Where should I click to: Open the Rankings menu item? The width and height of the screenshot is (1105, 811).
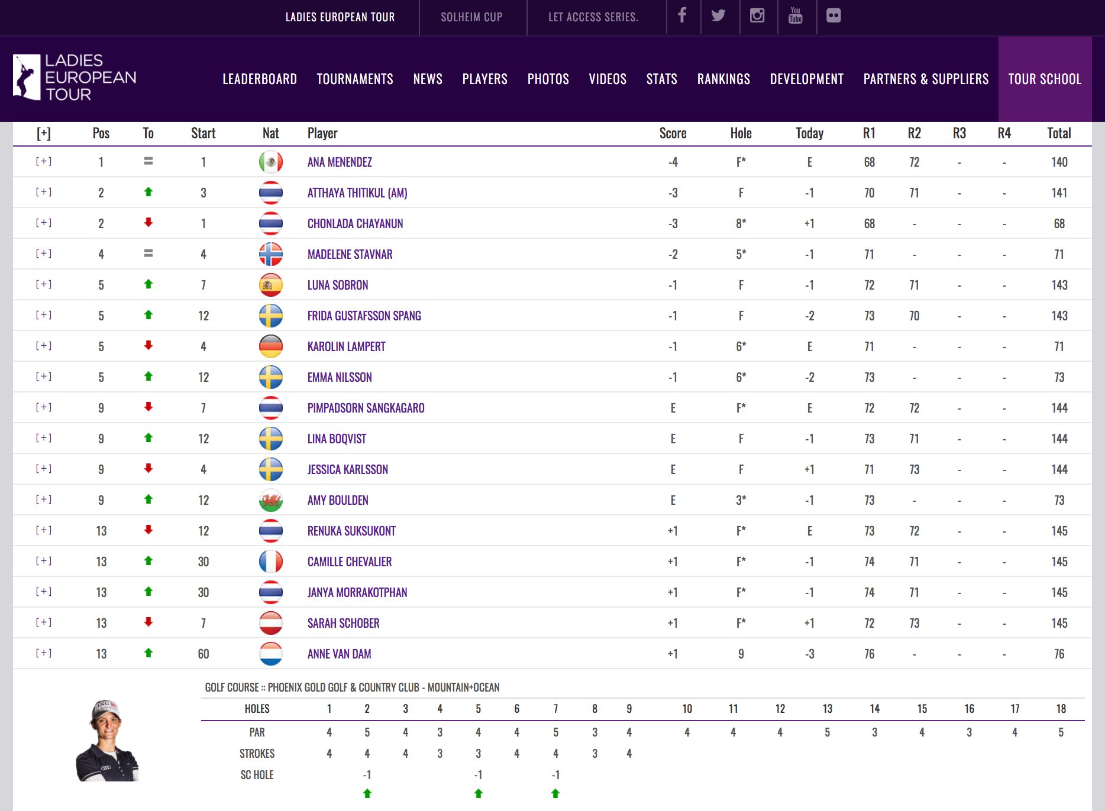pos(723,79)
